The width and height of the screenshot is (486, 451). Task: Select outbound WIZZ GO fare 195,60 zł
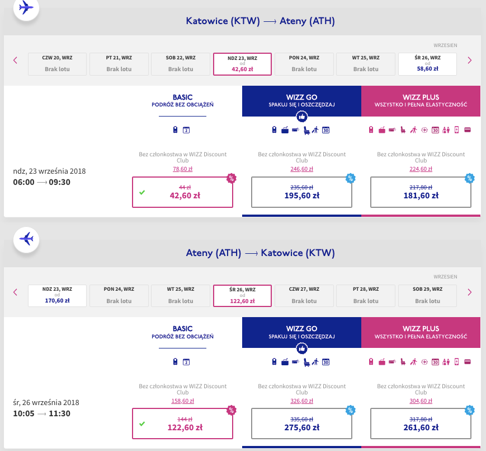pos(301,192)
